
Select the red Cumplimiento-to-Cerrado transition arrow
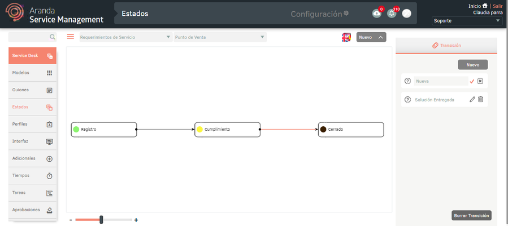click(289, 129)
